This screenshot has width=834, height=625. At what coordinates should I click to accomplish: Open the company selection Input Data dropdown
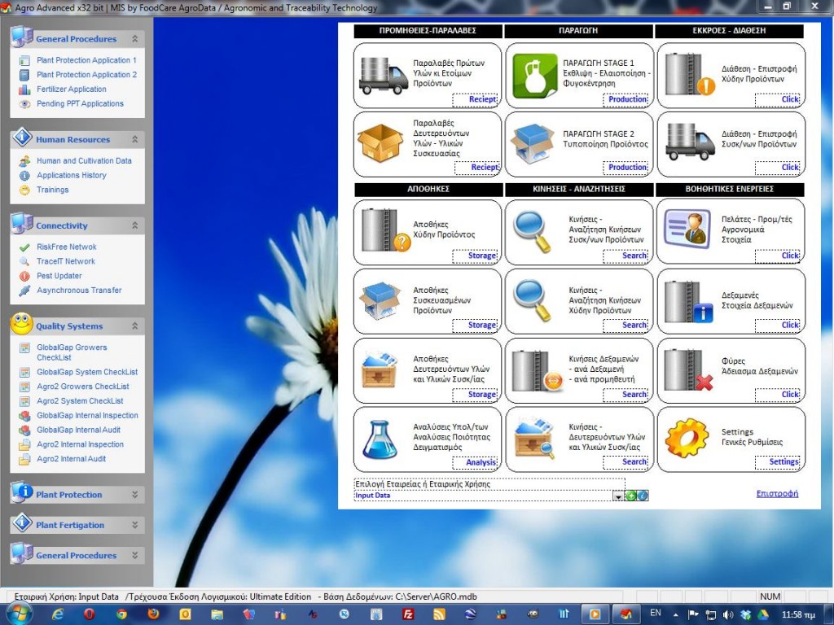click(618, 496)
